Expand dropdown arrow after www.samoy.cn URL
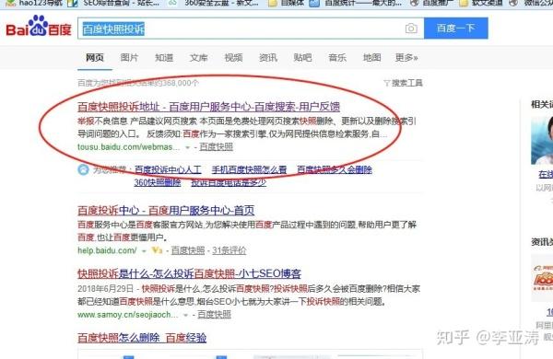Screen dimensions: 553x359 coord(185,316)
